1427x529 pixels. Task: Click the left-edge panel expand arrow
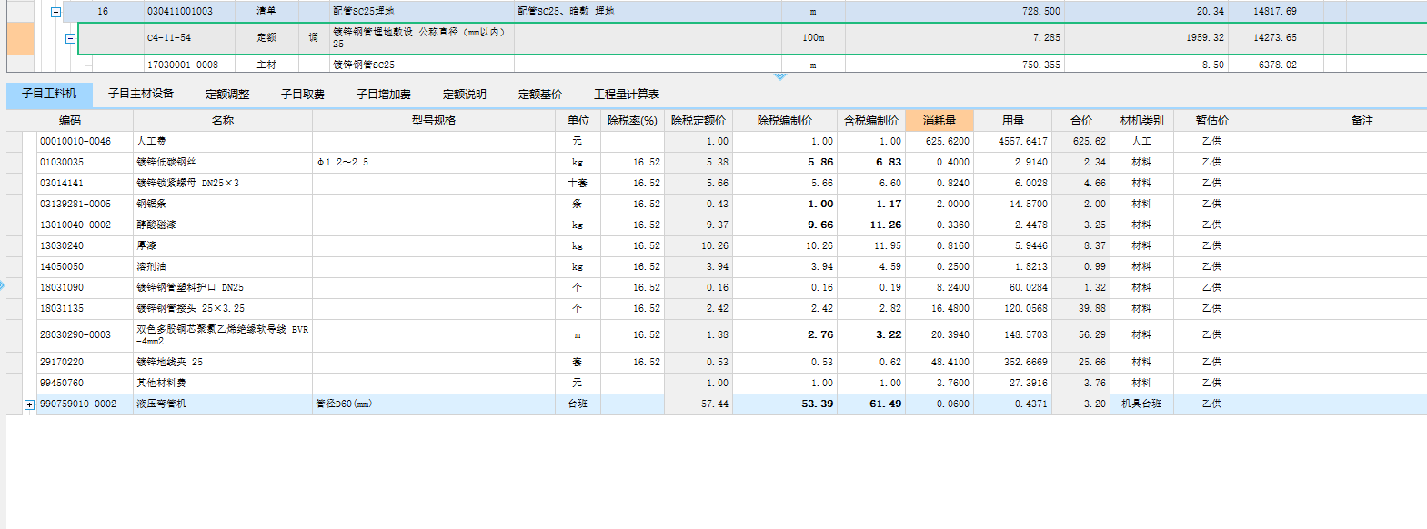pos(2,285)
